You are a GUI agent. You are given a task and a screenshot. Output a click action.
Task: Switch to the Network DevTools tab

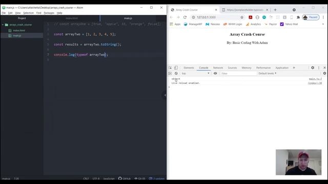pyautogui.click(x=218, y=68)
